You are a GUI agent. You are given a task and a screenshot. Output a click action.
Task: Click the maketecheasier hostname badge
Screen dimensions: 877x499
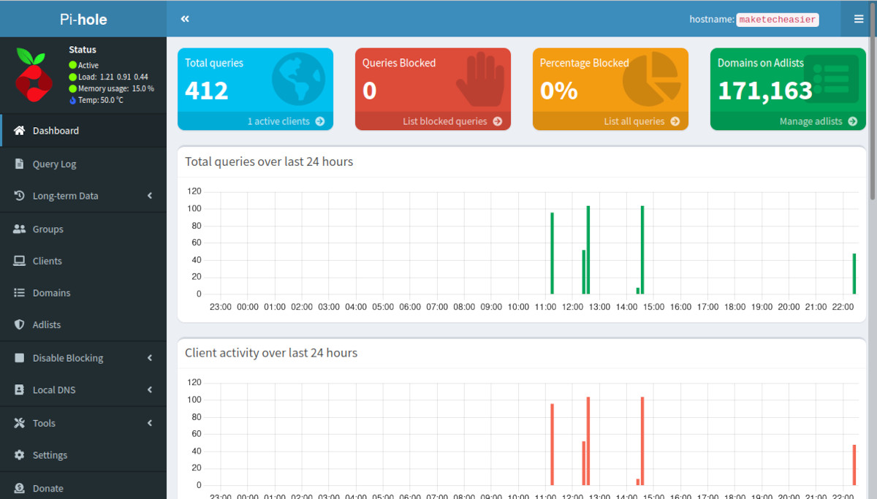[777, 19]
